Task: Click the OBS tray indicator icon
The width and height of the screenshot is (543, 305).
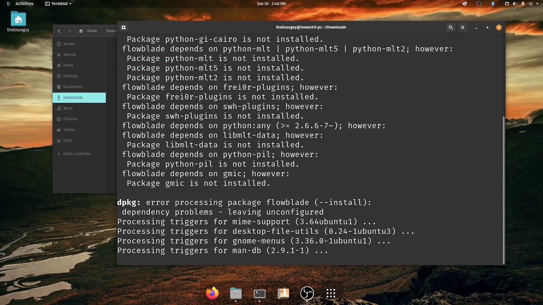Action: (x=479, y=3)
